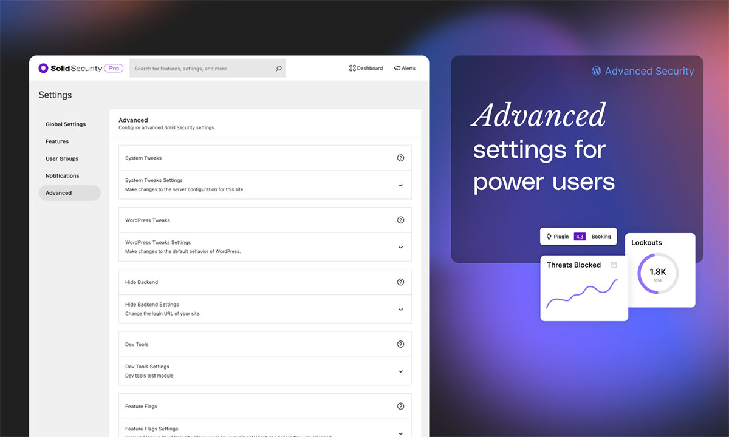Open help for System Tweaks

click(400, 158)
